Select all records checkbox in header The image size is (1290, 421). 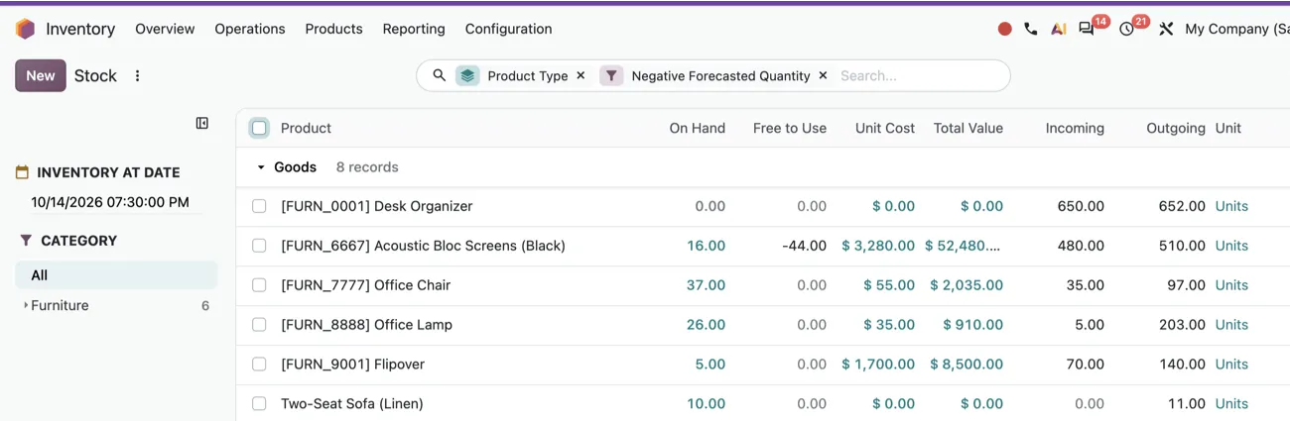259,128
